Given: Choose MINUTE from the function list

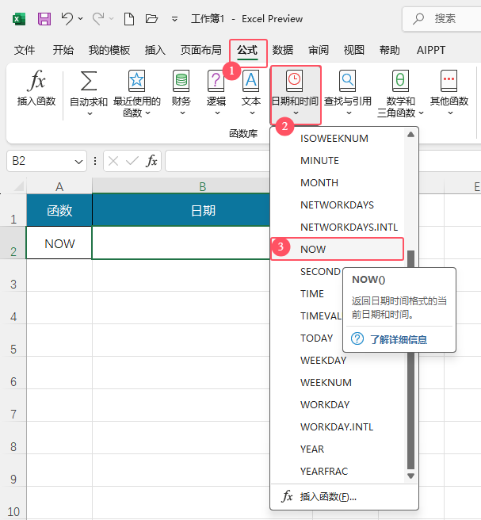Looking at the screenshot, I should click(338, 160).
